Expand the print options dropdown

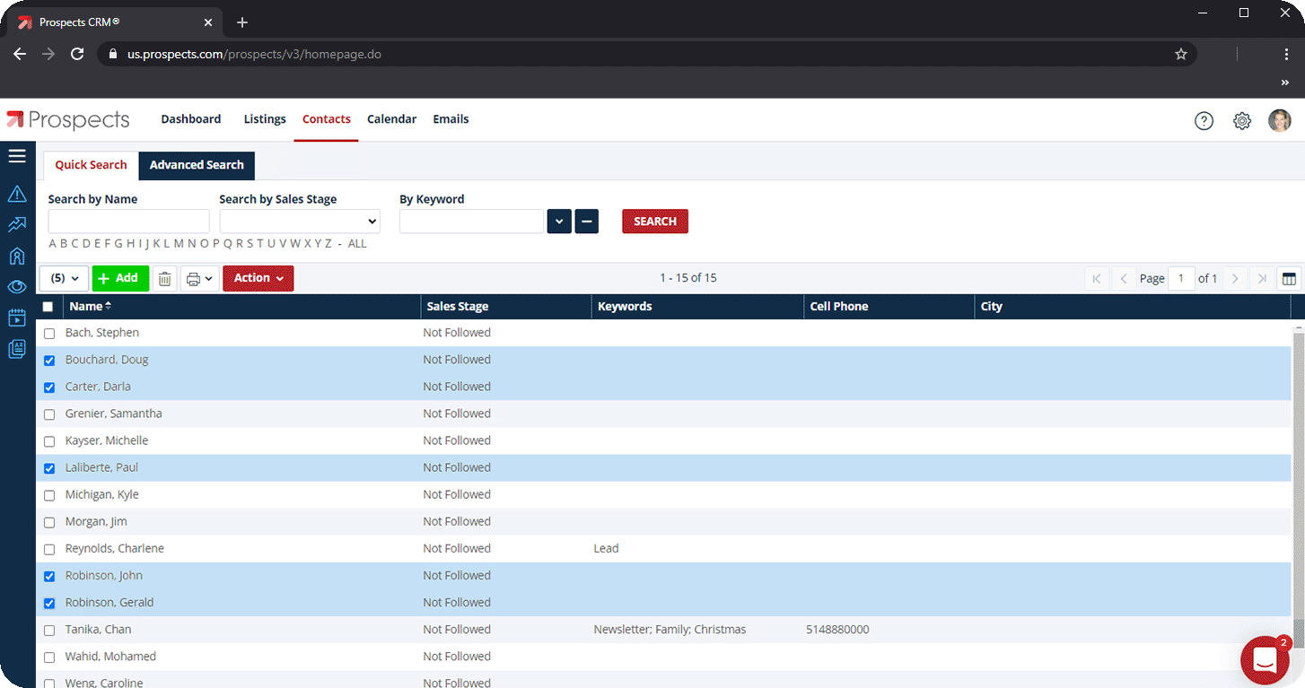(x=200, y=279)
